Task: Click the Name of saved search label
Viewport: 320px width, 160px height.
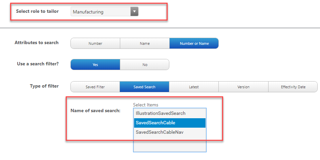Action: [x=95, y=110]
